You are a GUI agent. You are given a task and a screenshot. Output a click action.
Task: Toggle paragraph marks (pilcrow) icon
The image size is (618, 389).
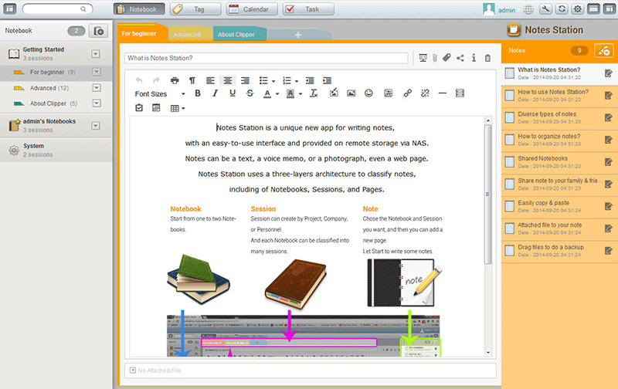pyautogui.click(x=192, y=80)
